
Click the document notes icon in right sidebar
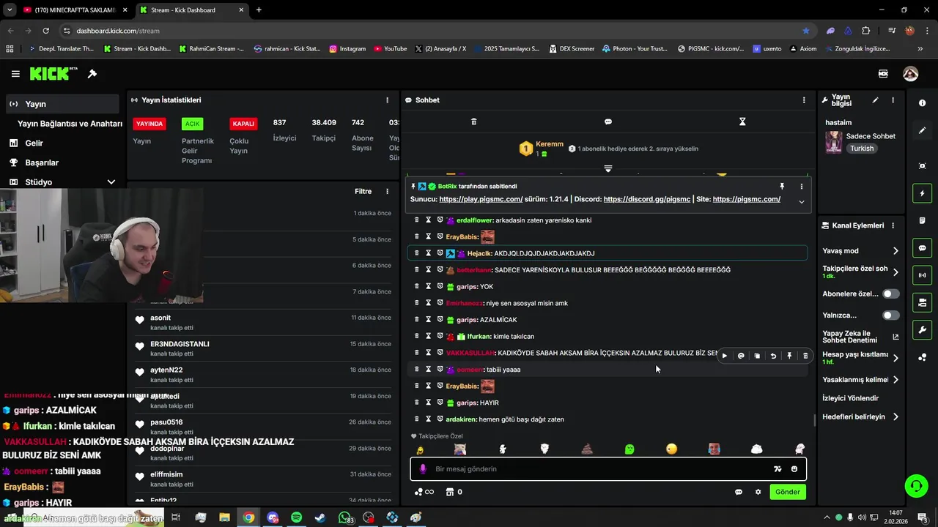pyautogui.click(x=922, y=221)
